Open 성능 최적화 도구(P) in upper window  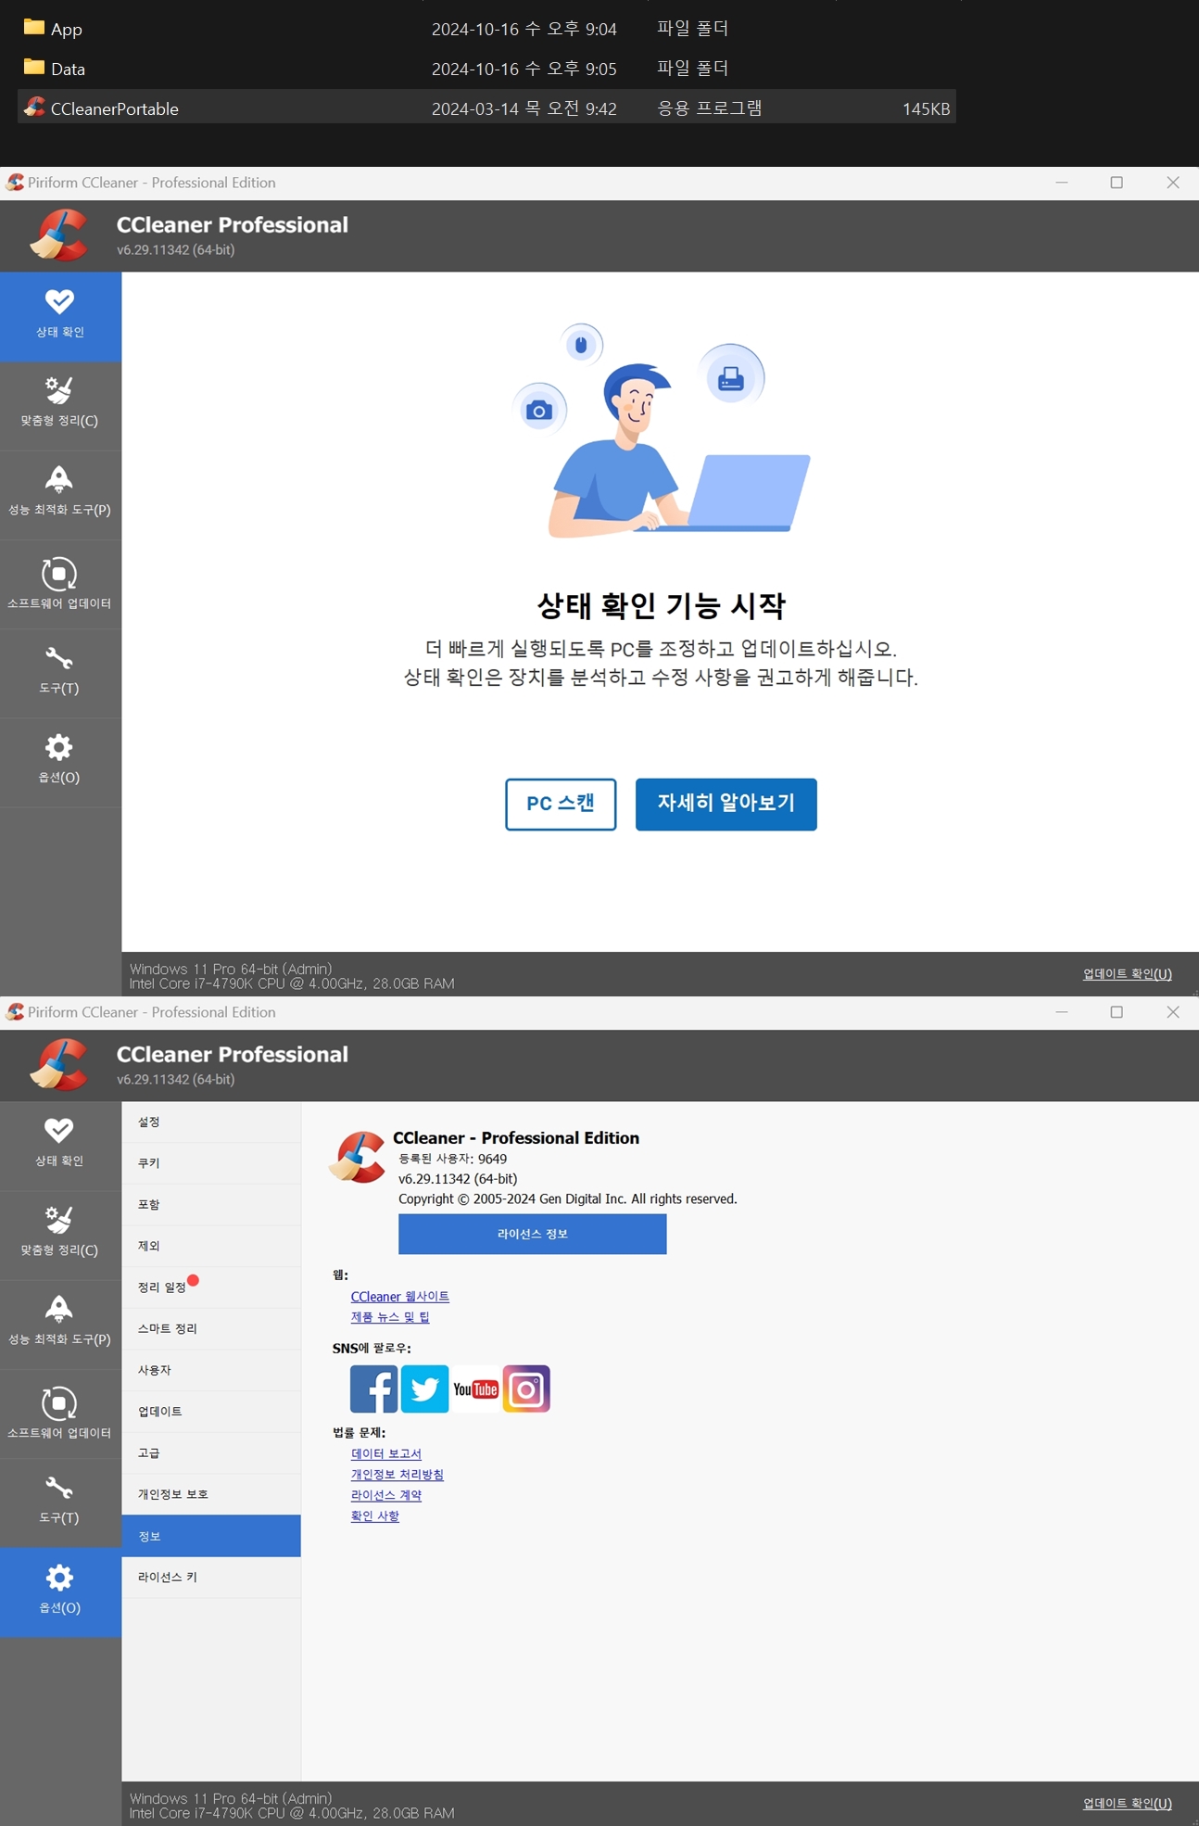(60, 494)
